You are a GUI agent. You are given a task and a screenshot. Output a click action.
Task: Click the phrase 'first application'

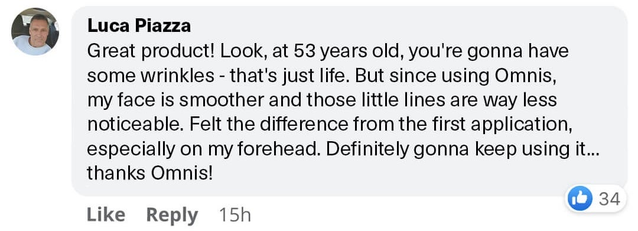pos(507,125)
